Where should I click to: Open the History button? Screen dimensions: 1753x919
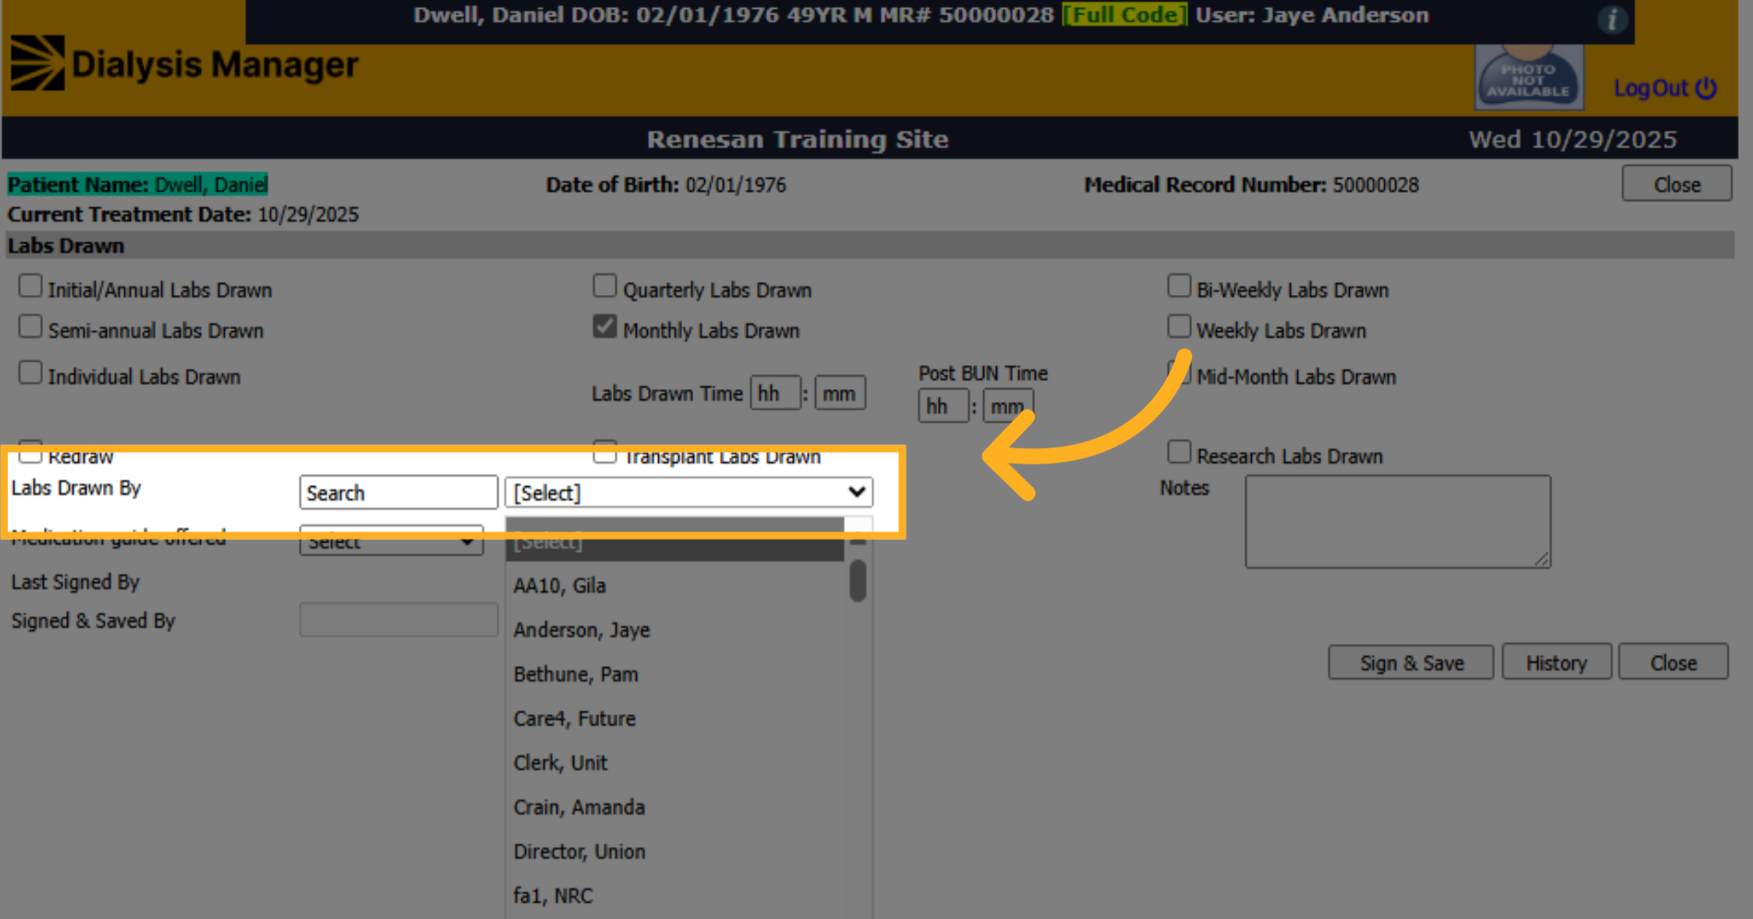(x=1557, y=663)
